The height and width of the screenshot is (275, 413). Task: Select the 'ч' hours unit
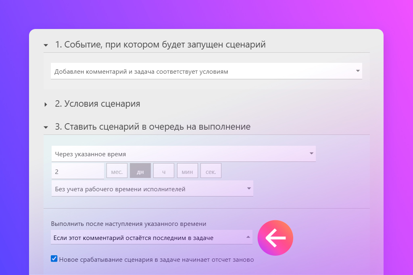click(x=164, y=171)
